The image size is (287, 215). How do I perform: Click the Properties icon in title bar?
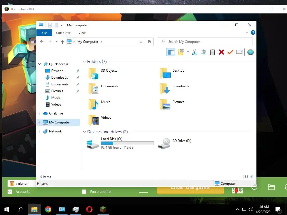coord(50,25)
